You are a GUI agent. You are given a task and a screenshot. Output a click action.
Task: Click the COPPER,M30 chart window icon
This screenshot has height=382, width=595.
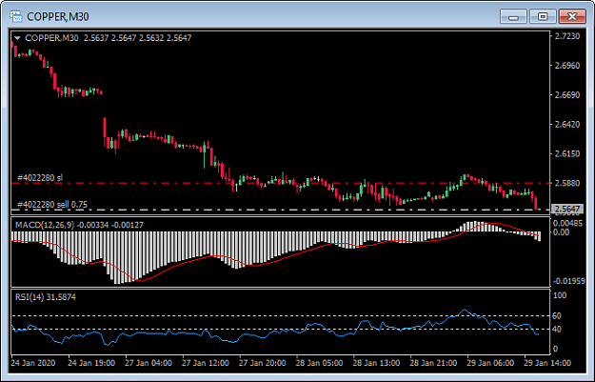(x=16, y=16)
